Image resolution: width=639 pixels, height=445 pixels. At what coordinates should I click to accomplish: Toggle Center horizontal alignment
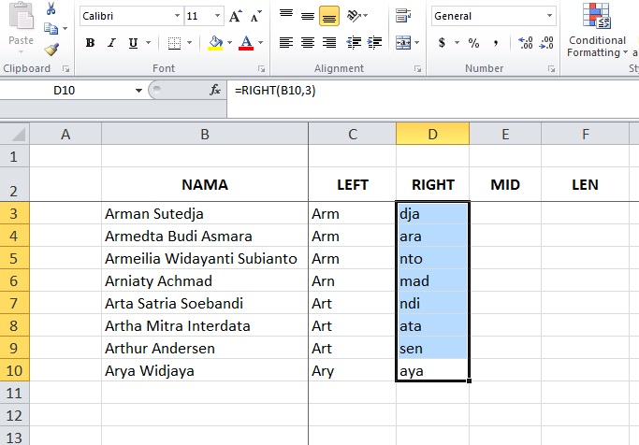307,43
